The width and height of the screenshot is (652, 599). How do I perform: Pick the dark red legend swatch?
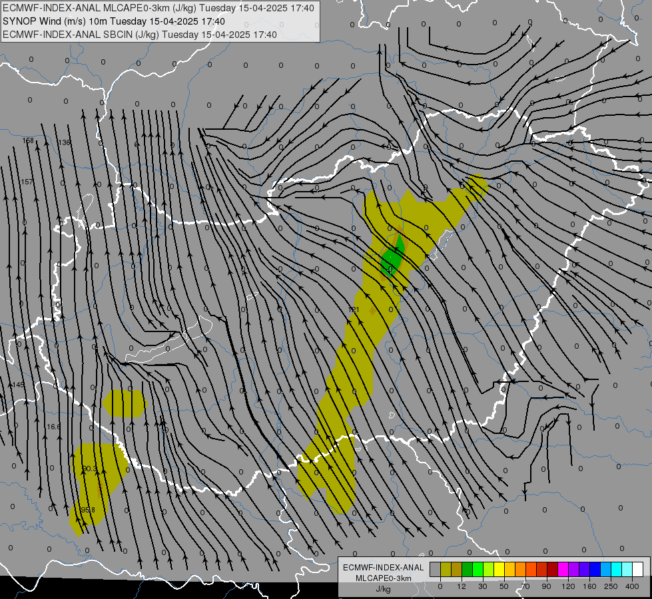coord(553,569)
